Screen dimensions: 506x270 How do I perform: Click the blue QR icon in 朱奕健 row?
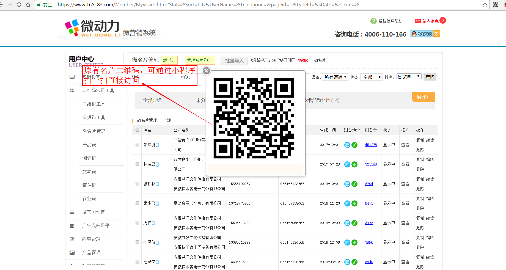(347, 145)
